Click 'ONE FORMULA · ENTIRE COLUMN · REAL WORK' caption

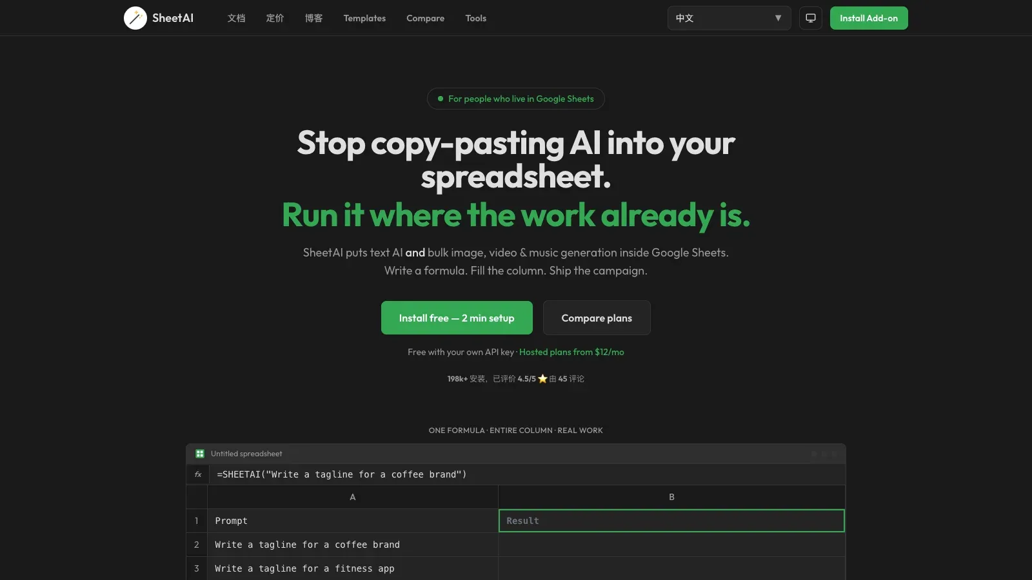[516, 430]
